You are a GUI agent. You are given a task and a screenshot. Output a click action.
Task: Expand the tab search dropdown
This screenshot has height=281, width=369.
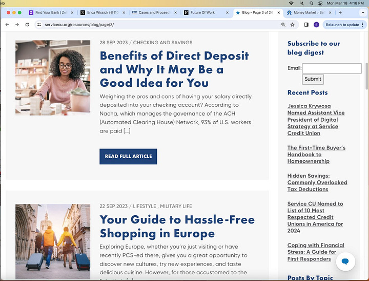363,12
